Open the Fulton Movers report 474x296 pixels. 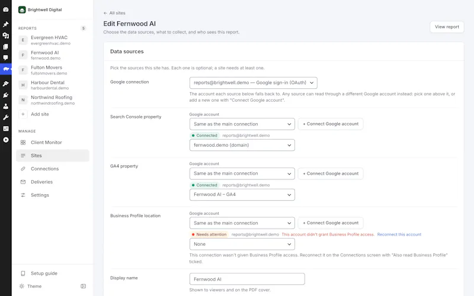click(53, 70)
